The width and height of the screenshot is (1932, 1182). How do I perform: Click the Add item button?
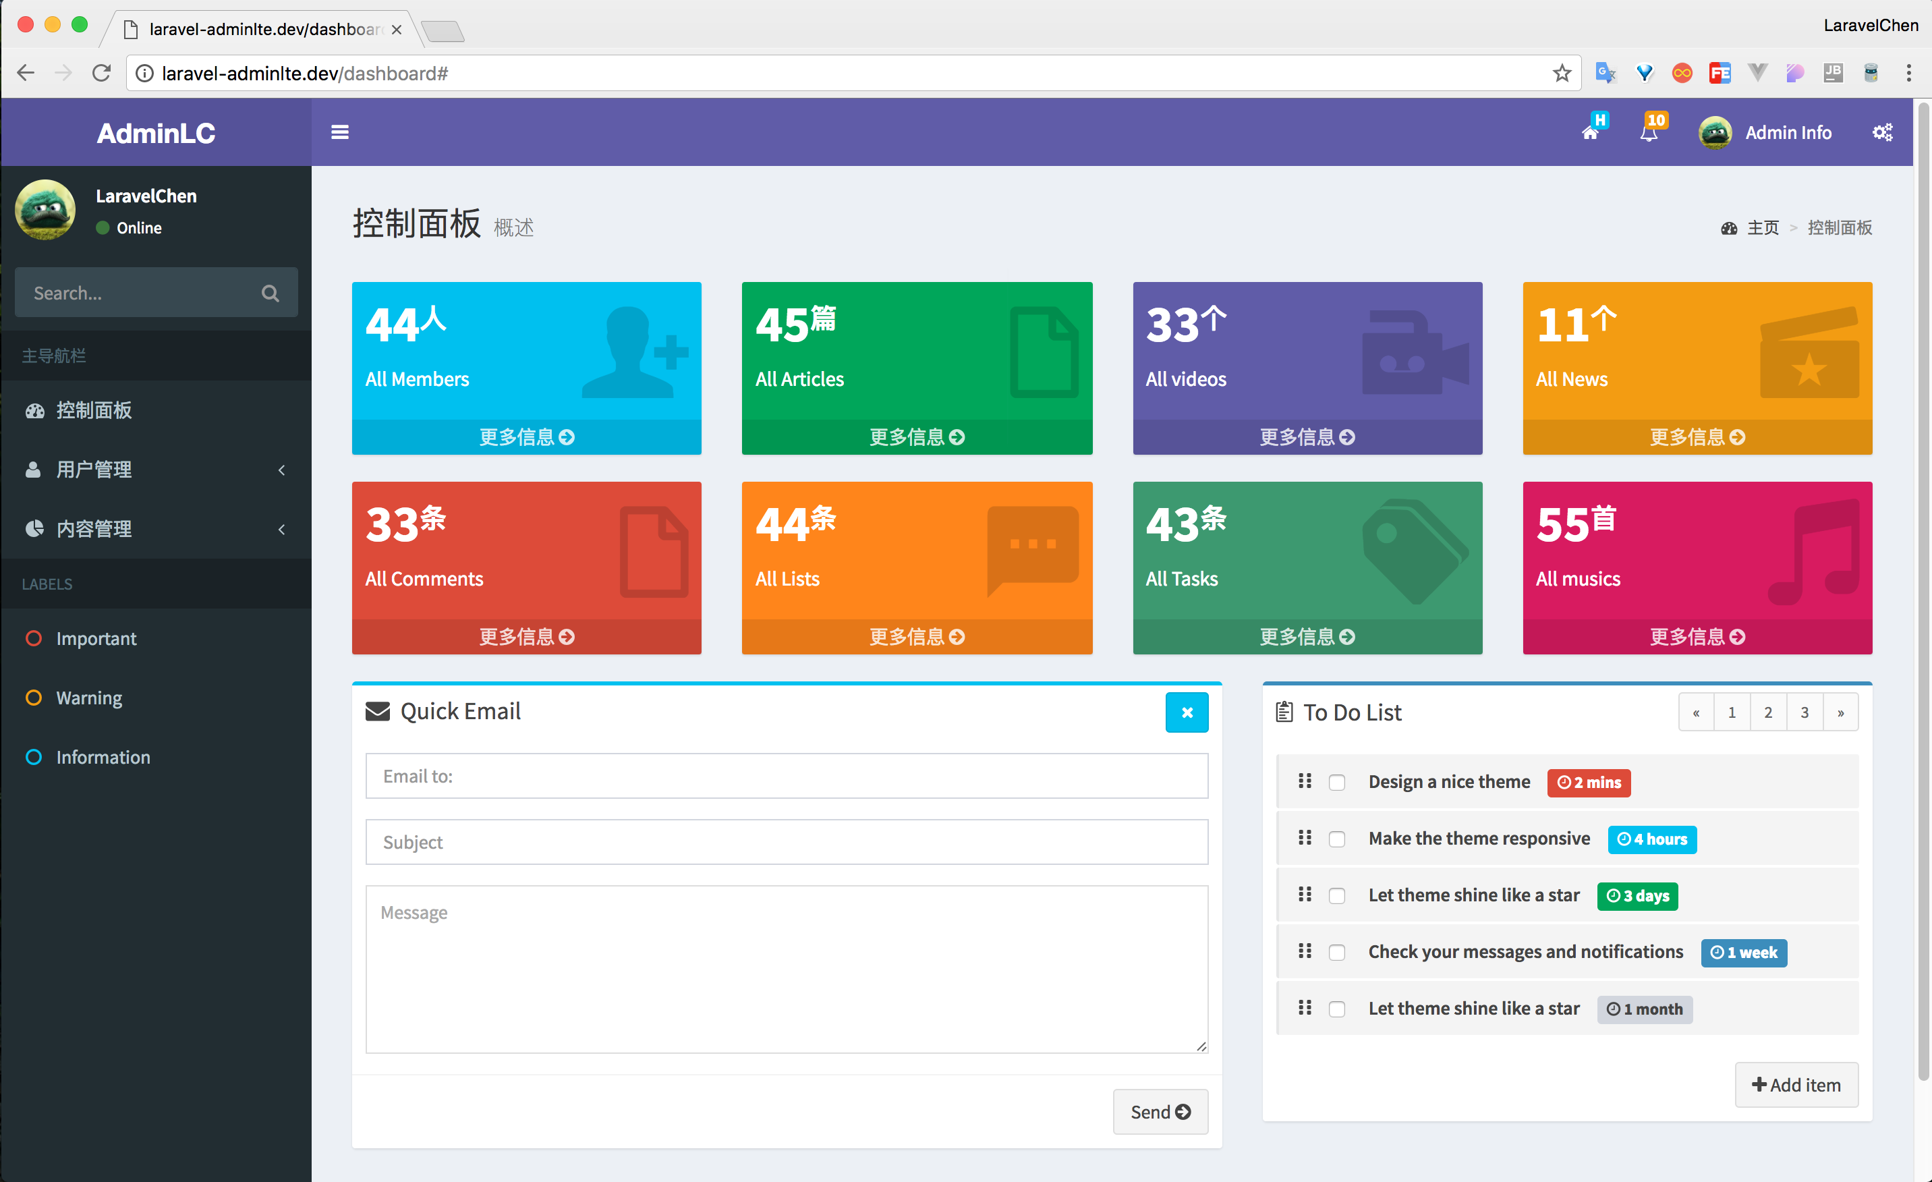coord(1796,1085)
